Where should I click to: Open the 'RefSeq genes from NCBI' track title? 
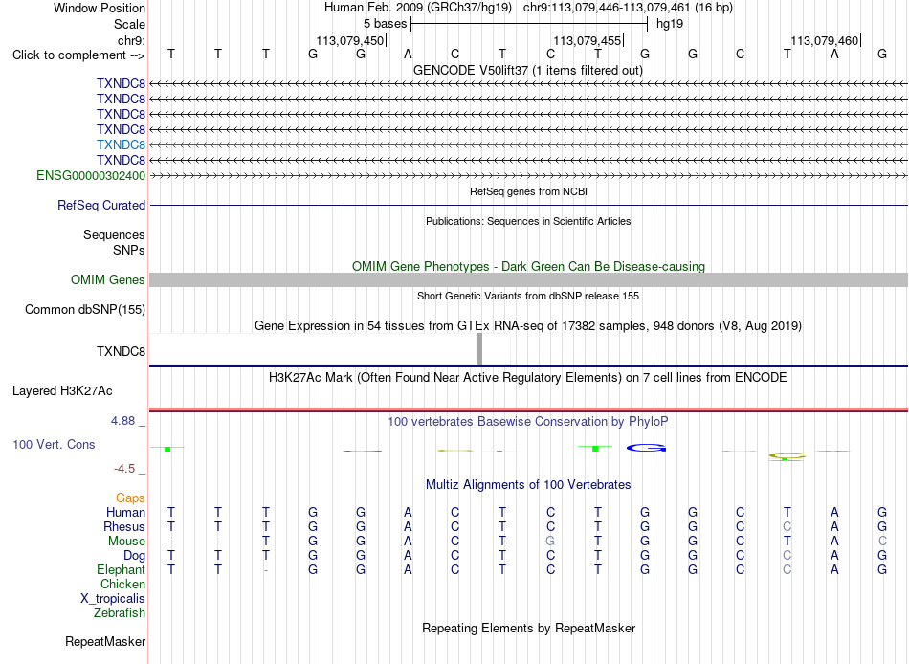(529, 191)
